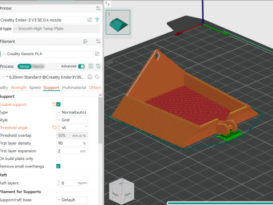Click the scroll up arrow in settings panel
This screenshot has width=273, height=205.
point(100,95)
